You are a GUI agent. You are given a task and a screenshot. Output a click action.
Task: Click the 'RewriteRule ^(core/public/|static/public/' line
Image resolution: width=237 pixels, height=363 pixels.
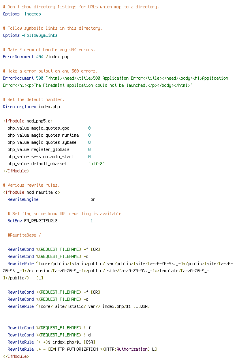[x=118, y=271]
